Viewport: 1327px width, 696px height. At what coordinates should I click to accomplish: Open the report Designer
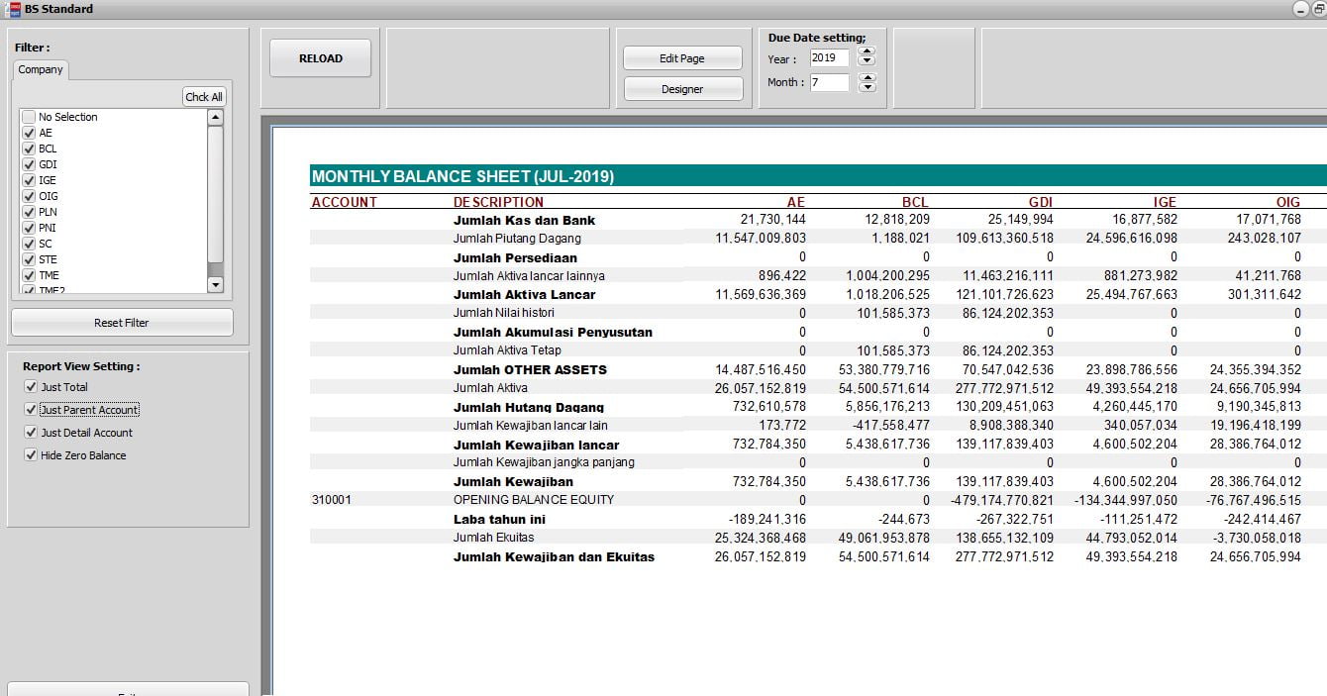(x=682, y=89)
